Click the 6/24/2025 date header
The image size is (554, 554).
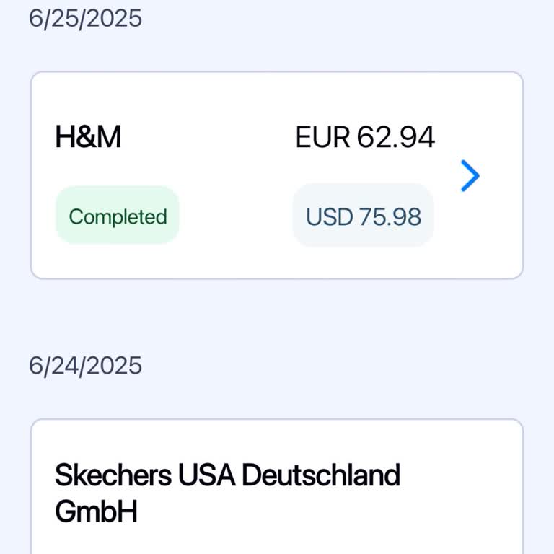[x=85, y=366]
